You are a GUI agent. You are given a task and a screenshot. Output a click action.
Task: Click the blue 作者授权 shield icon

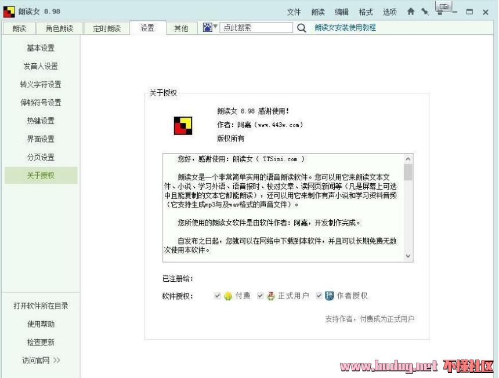(330, 296)
